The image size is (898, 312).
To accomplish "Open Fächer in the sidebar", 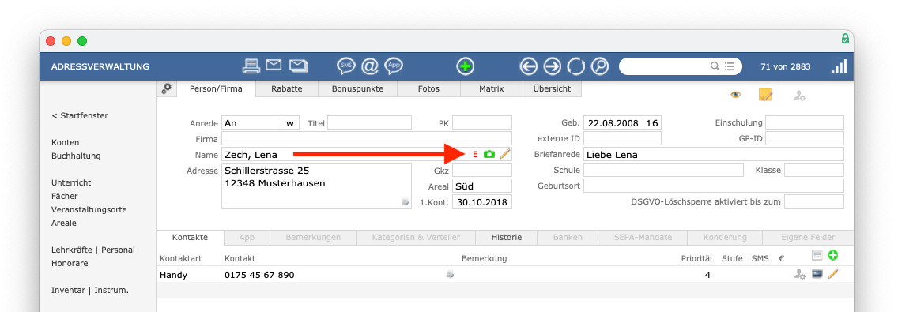I will 64,196.
